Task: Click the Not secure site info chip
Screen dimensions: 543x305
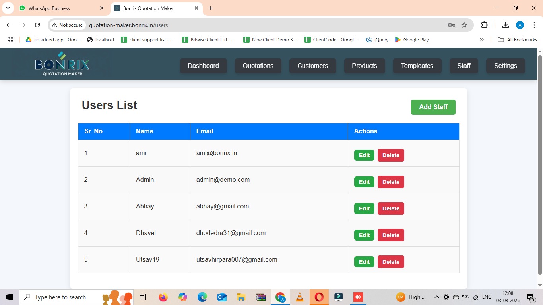Action: pos(67,25)
